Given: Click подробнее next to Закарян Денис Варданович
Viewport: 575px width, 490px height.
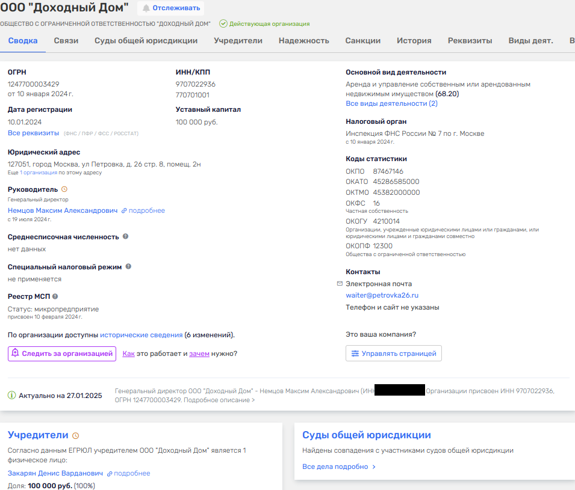Looking at the screenshot, I should (132, 474).
